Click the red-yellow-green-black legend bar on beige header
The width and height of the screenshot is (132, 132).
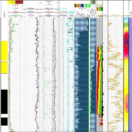click(x=100, y=9)
